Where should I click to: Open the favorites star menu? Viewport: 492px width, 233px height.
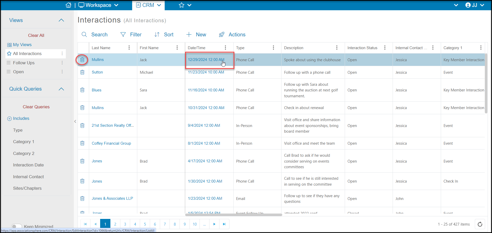185,5
